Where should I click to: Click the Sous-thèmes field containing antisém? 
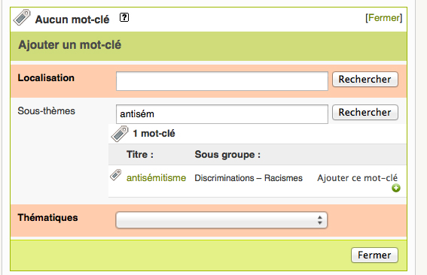tap(222, 114)
